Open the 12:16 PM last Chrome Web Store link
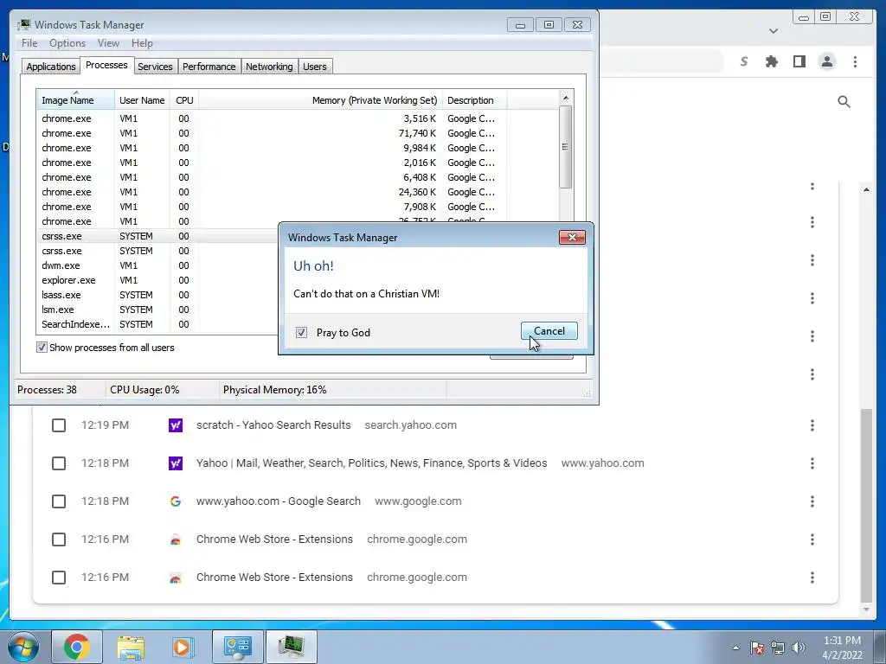The width and height of the screenshot is (886, 664). (274, 578)
